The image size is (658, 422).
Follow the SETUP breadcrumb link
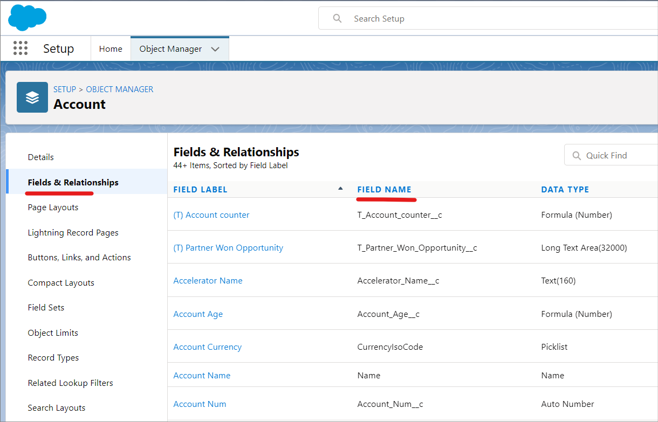click(65, 89)
